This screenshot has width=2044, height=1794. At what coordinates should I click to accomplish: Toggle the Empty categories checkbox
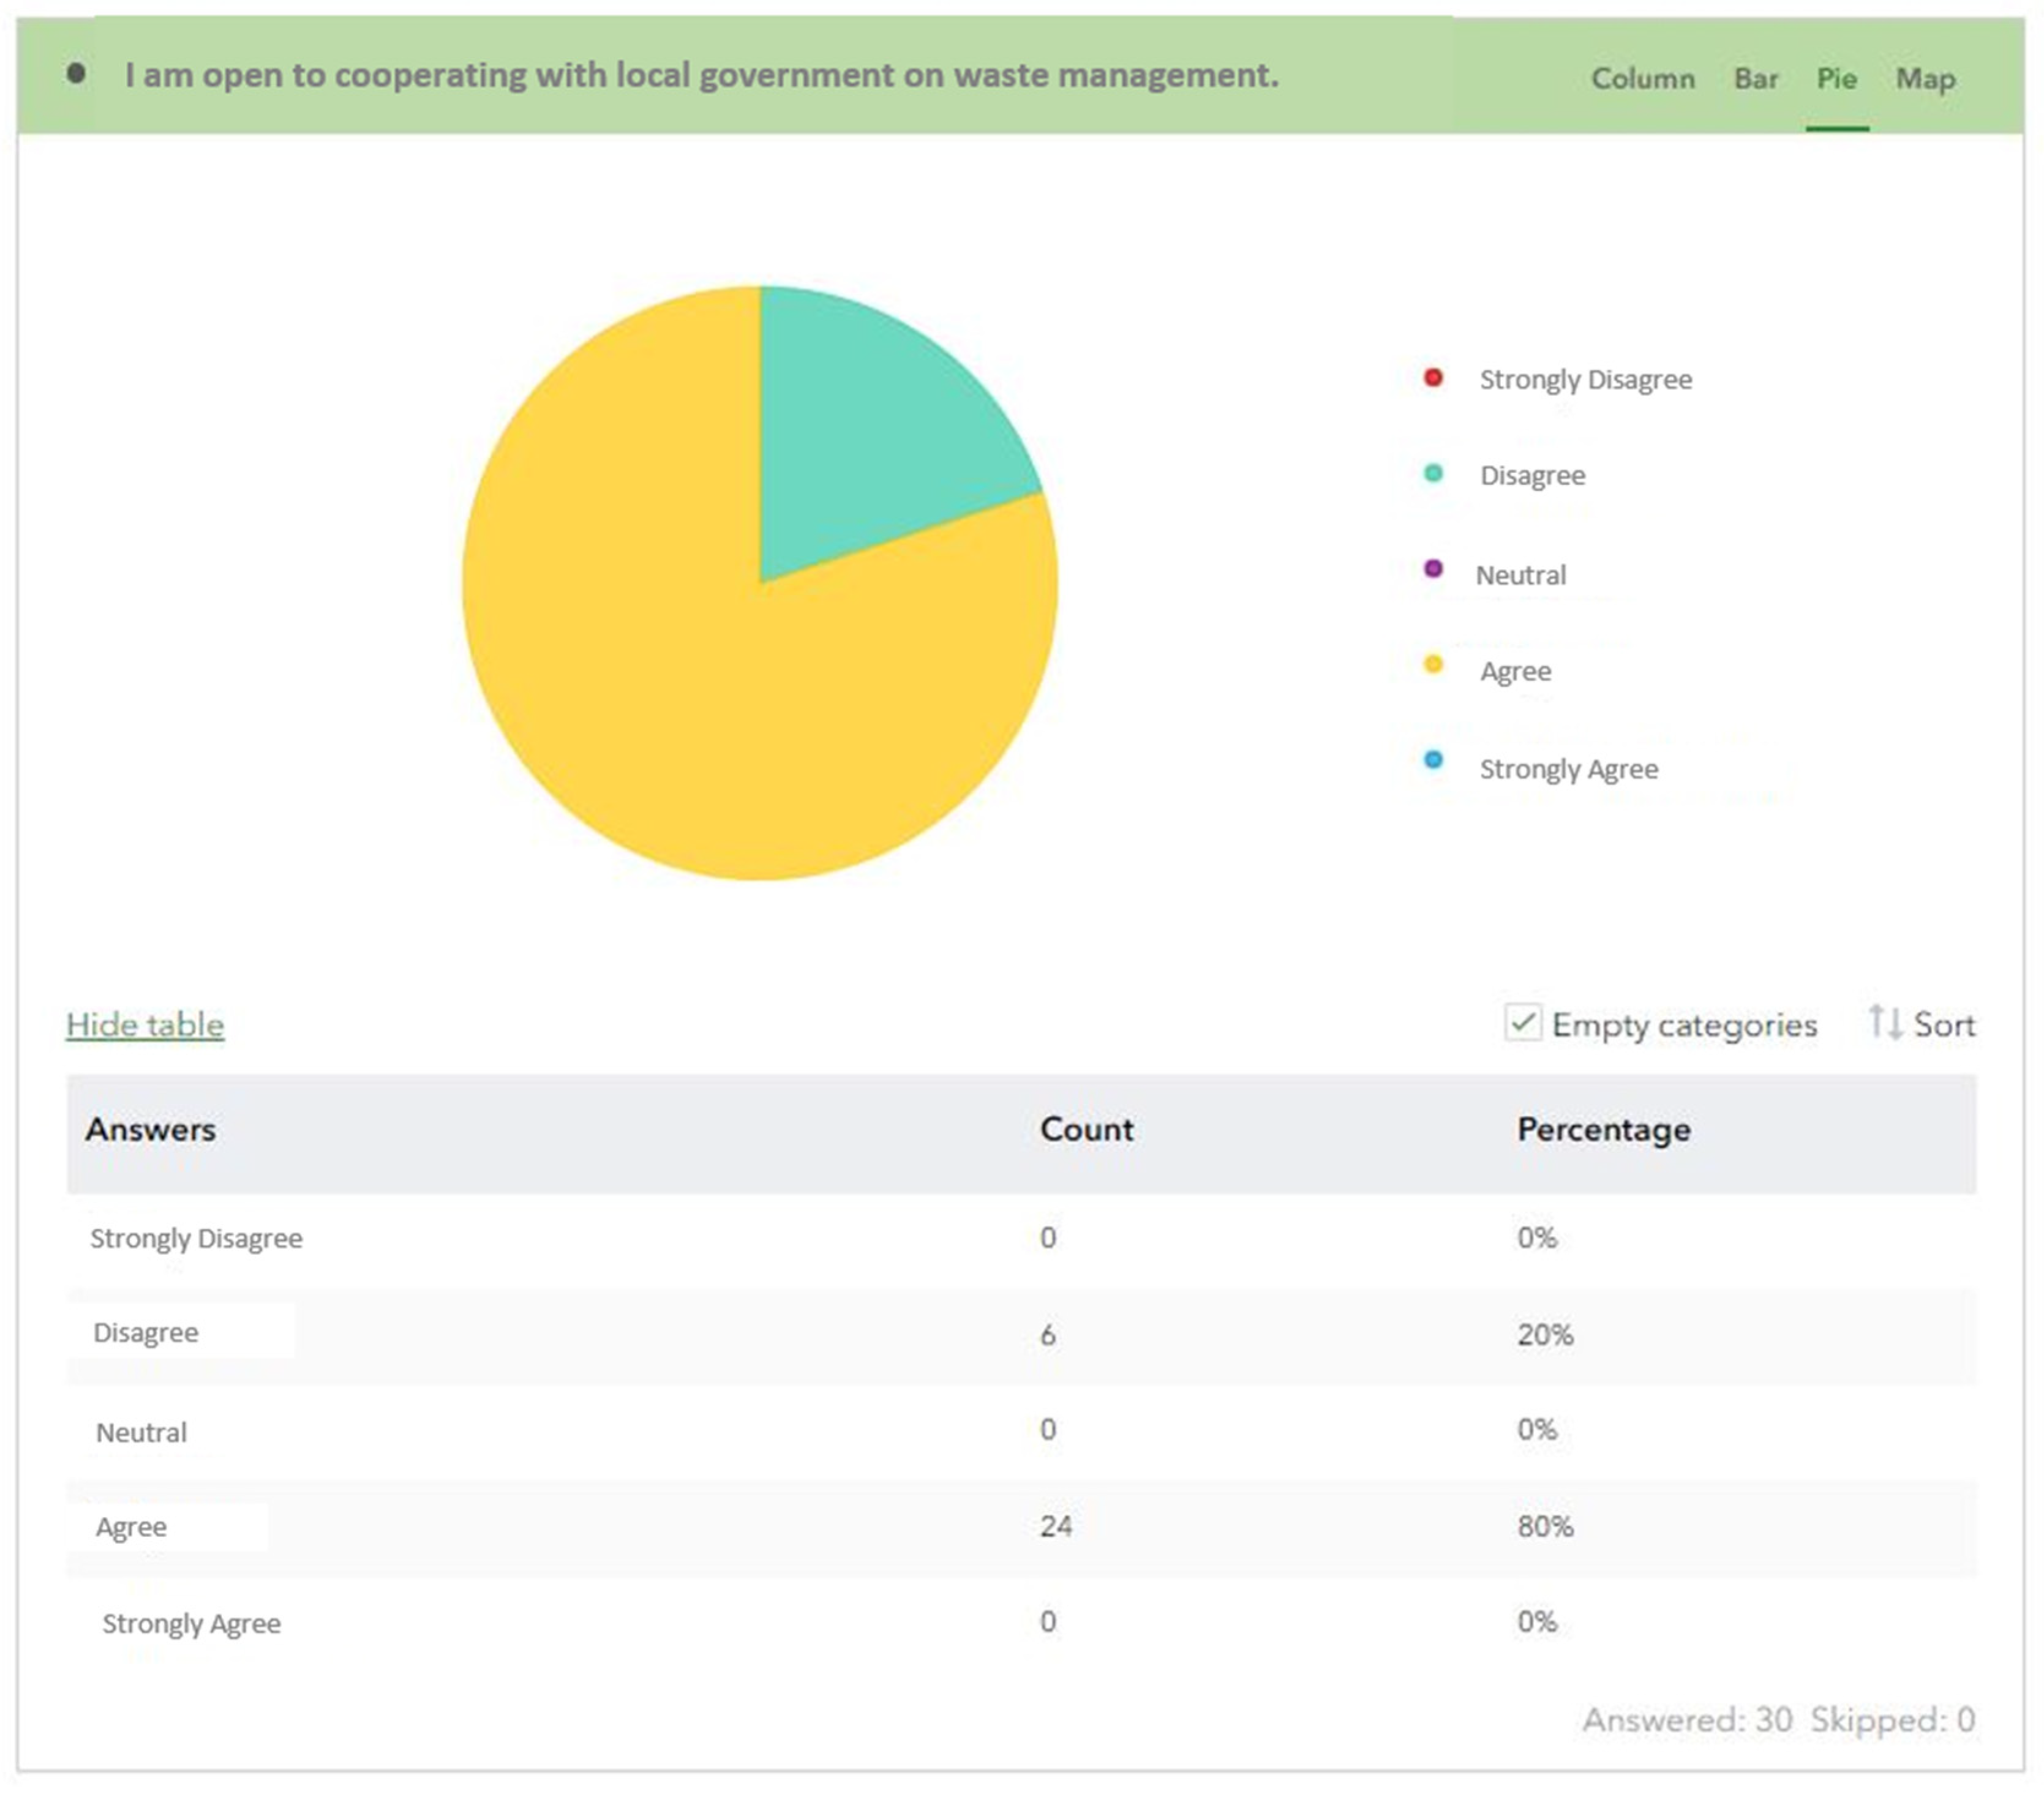(1522, 1023)
